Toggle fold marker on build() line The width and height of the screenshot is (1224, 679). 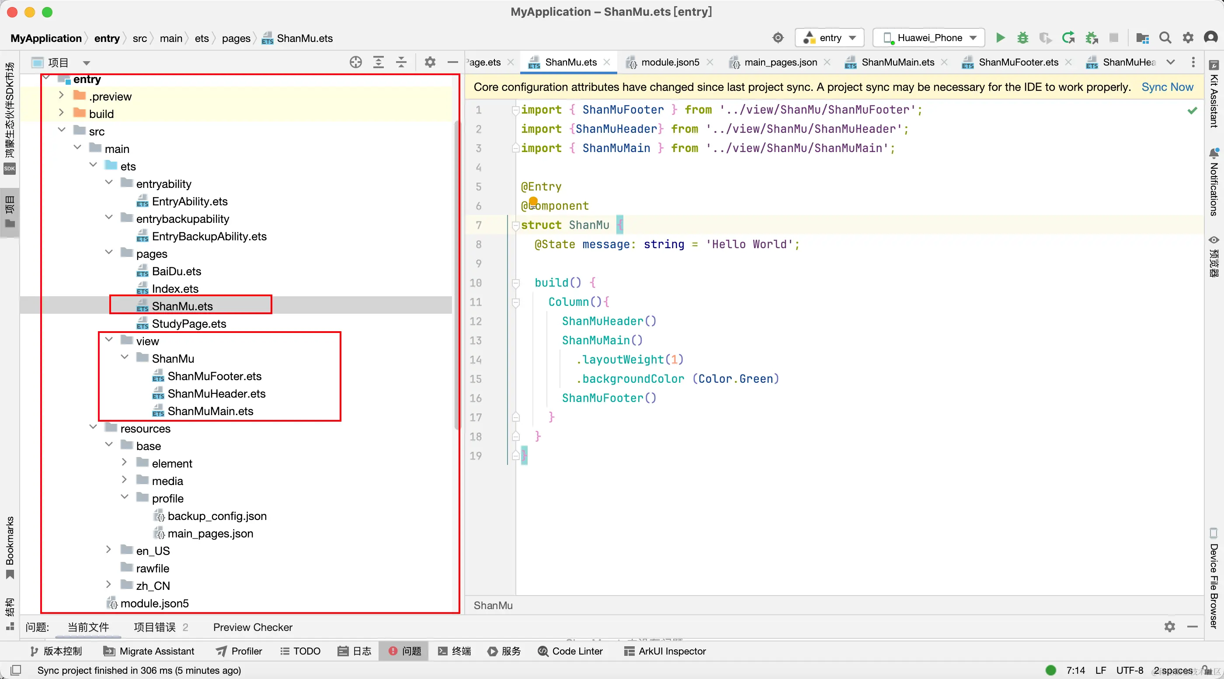(515, 283)
